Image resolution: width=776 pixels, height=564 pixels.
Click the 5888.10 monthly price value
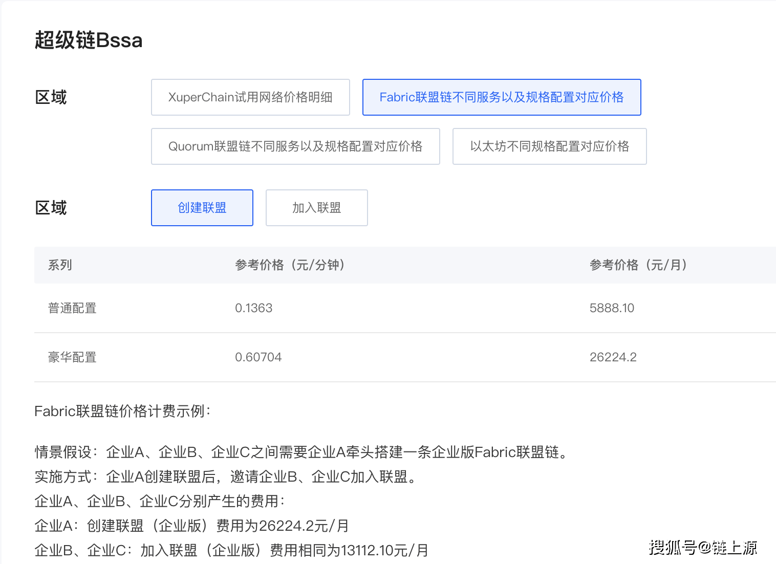[612, 308]
